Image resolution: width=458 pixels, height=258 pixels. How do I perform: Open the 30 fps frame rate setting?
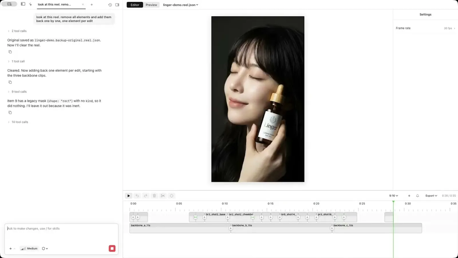pos(449,28)
